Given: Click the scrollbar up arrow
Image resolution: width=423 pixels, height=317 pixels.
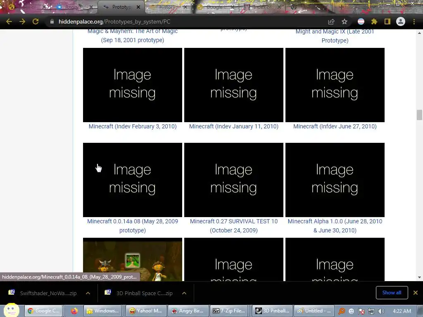Looking at the screenshot, I should (x=419, y=33).
